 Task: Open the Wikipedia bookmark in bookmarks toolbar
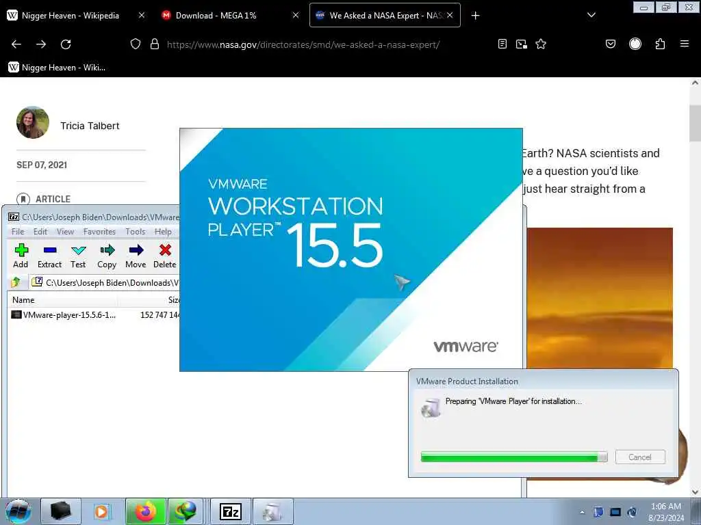(x=57, y=68)
